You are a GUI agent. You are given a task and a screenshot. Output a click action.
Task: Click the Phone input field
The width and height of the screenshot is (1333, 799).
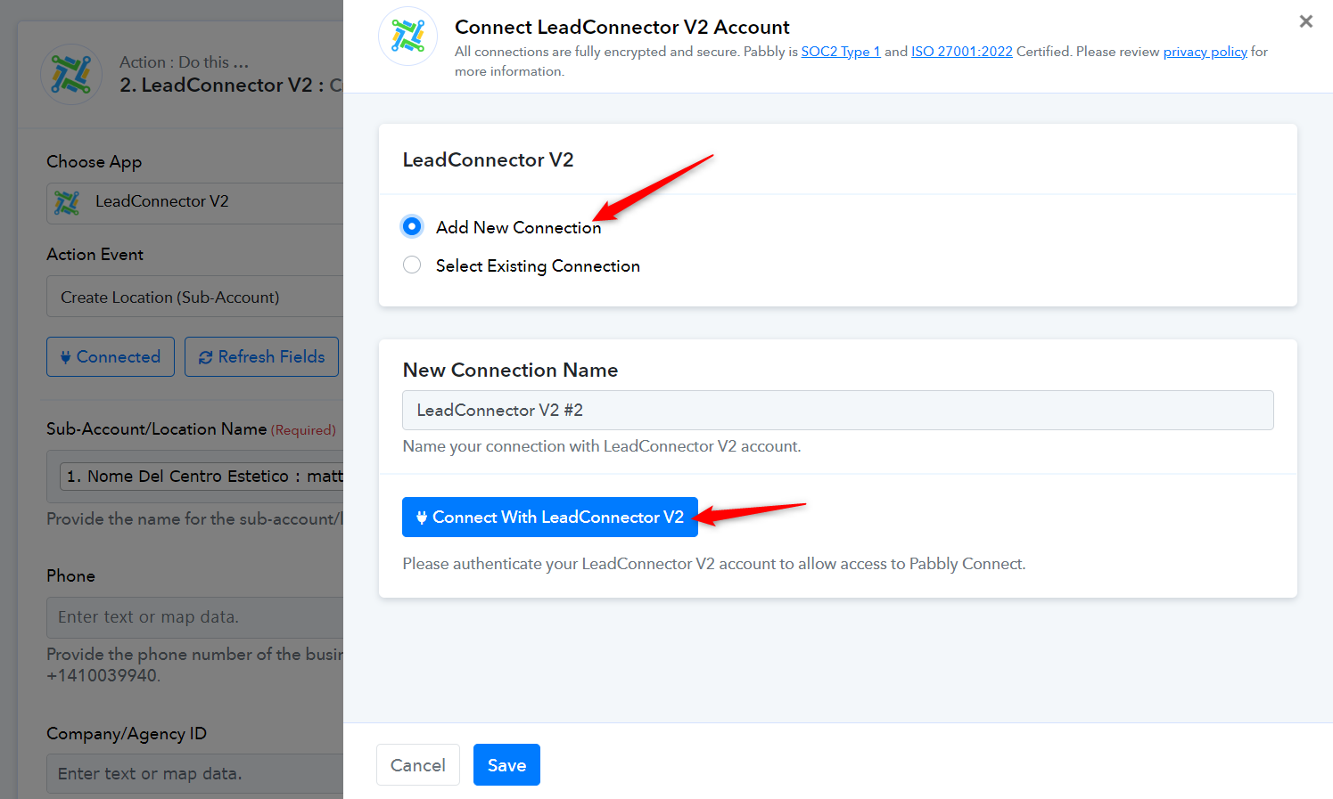[x=194, y=617]
